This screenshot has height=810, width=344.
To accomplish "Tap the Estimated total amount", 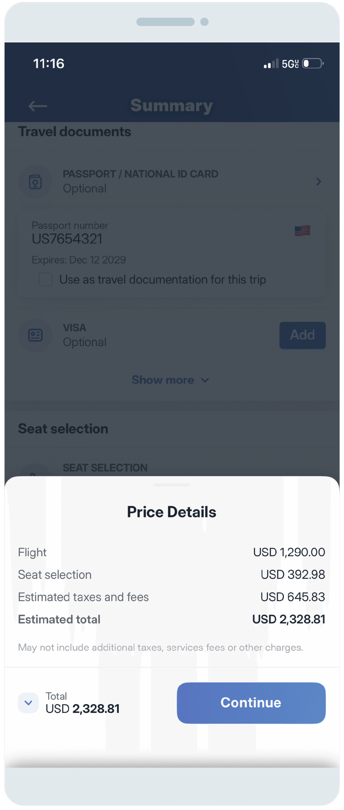I will [x=288, y=620].
